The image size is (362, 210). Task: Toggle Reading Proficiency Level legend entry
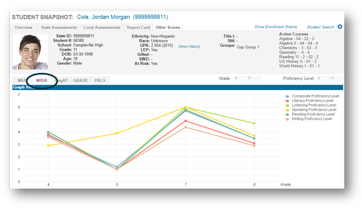pos(310,114)
